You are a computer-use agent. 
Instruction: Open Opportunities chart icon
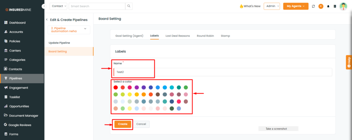[x=6, y=106]
